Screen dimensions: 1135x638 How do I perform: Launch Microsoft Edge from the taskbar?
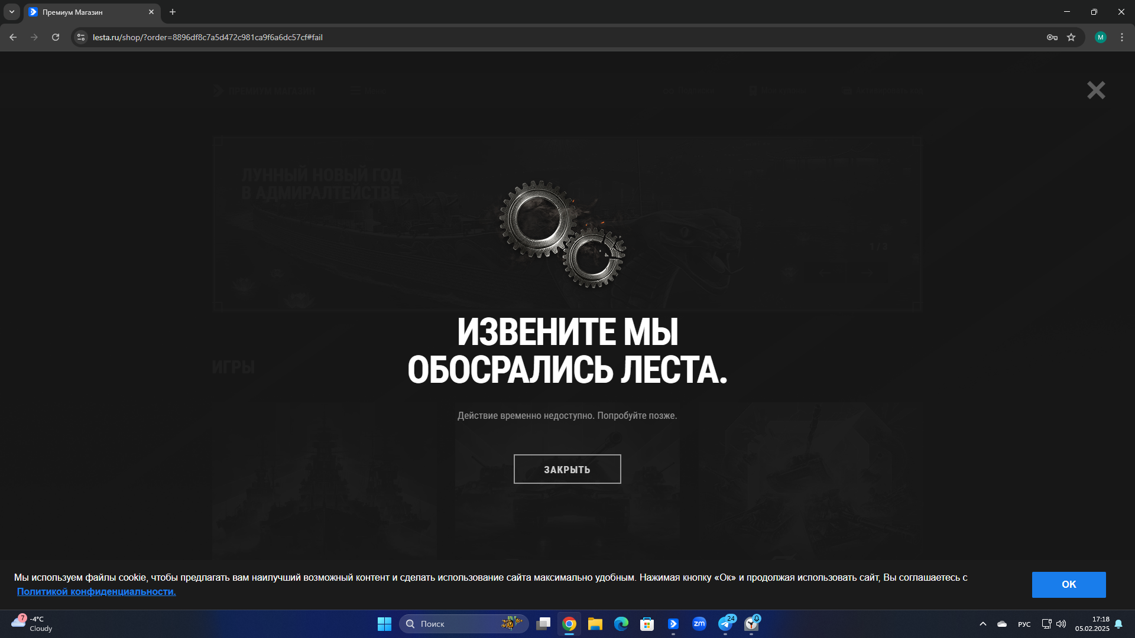[621, 624]
